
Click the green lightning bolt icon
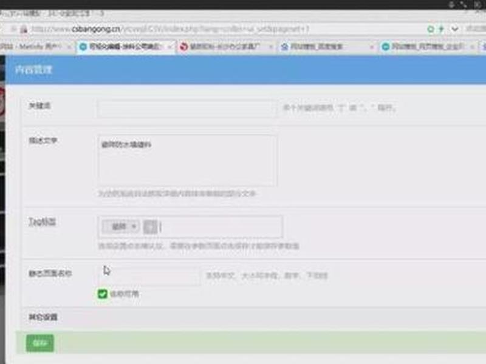click(441, 29)
